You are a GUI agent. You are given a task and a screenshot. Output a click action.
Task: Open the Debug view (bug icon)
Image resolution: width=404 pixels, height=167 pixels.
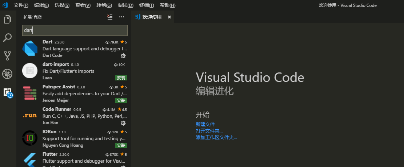click(8, 74)
